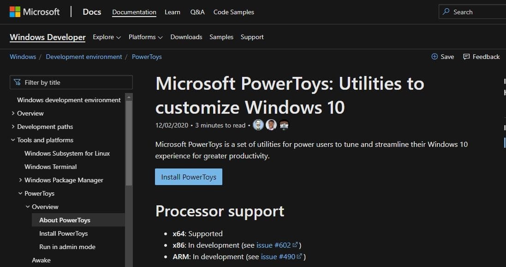
Task: Collapse the Tools and platforms section
Action: [13, 140]
